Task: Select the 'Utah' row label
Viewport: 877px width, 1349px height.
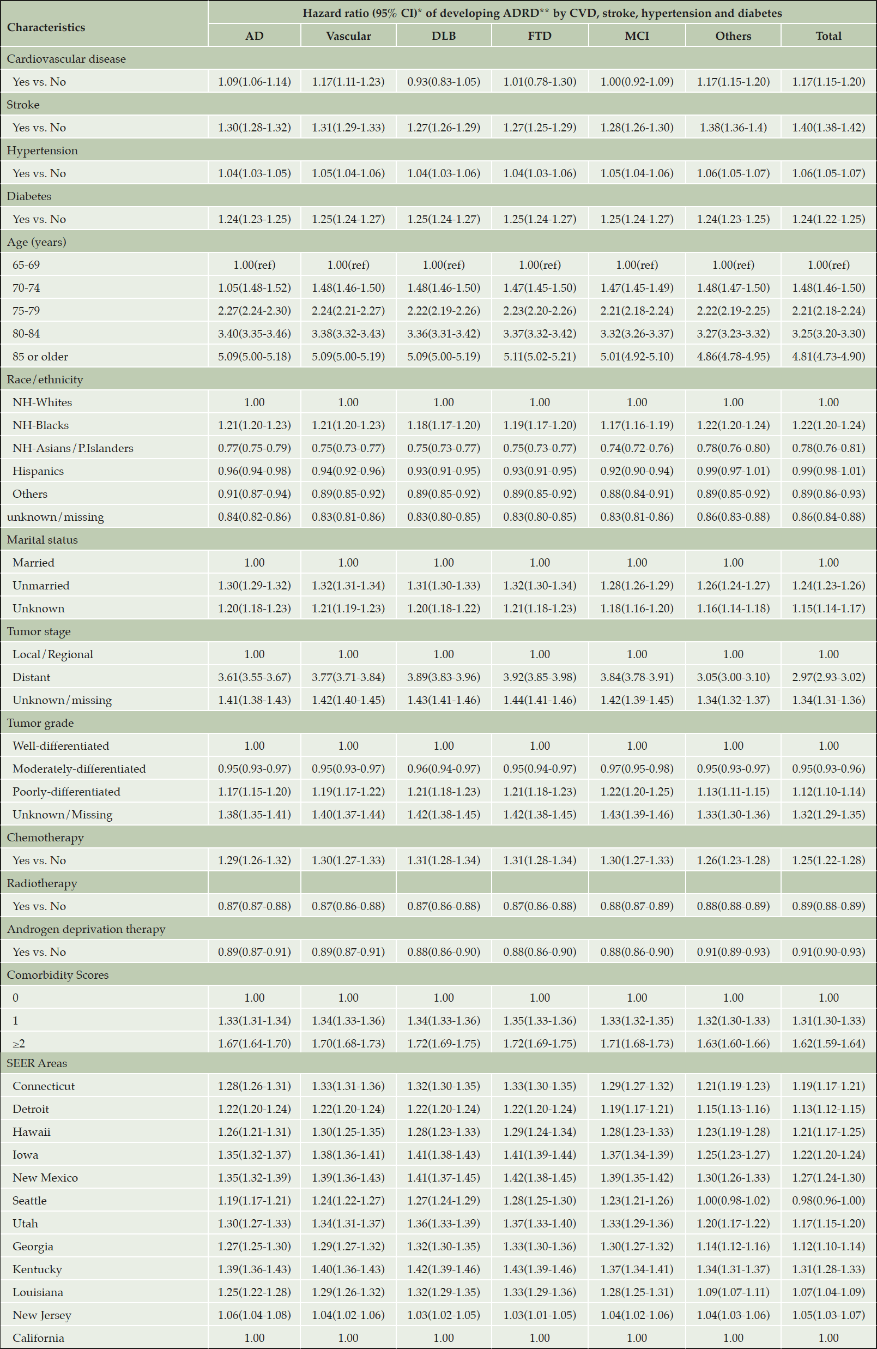Action: (25, 1223)
